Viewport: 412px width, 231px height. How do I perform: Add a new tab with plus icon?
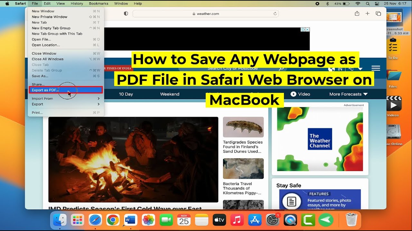tap(368, 13)
